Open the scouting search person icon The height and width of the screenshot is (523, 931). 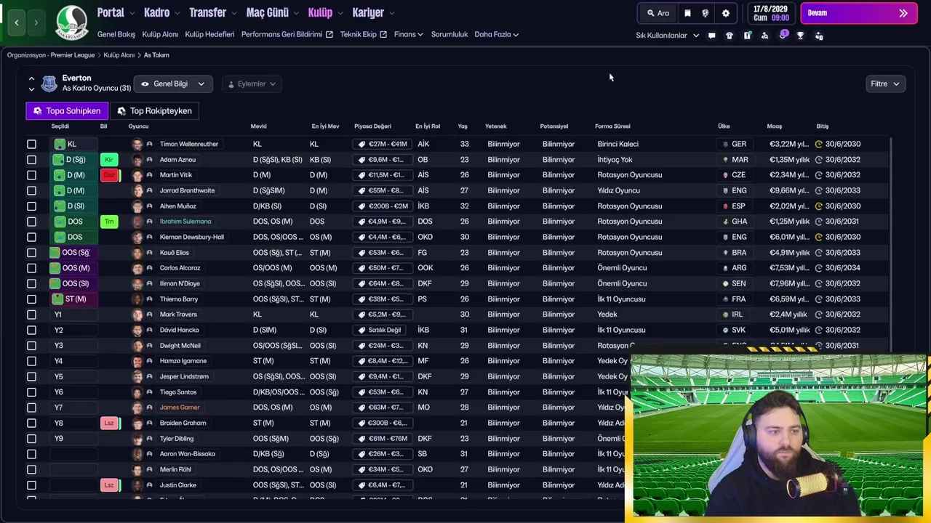click(764, 36)
